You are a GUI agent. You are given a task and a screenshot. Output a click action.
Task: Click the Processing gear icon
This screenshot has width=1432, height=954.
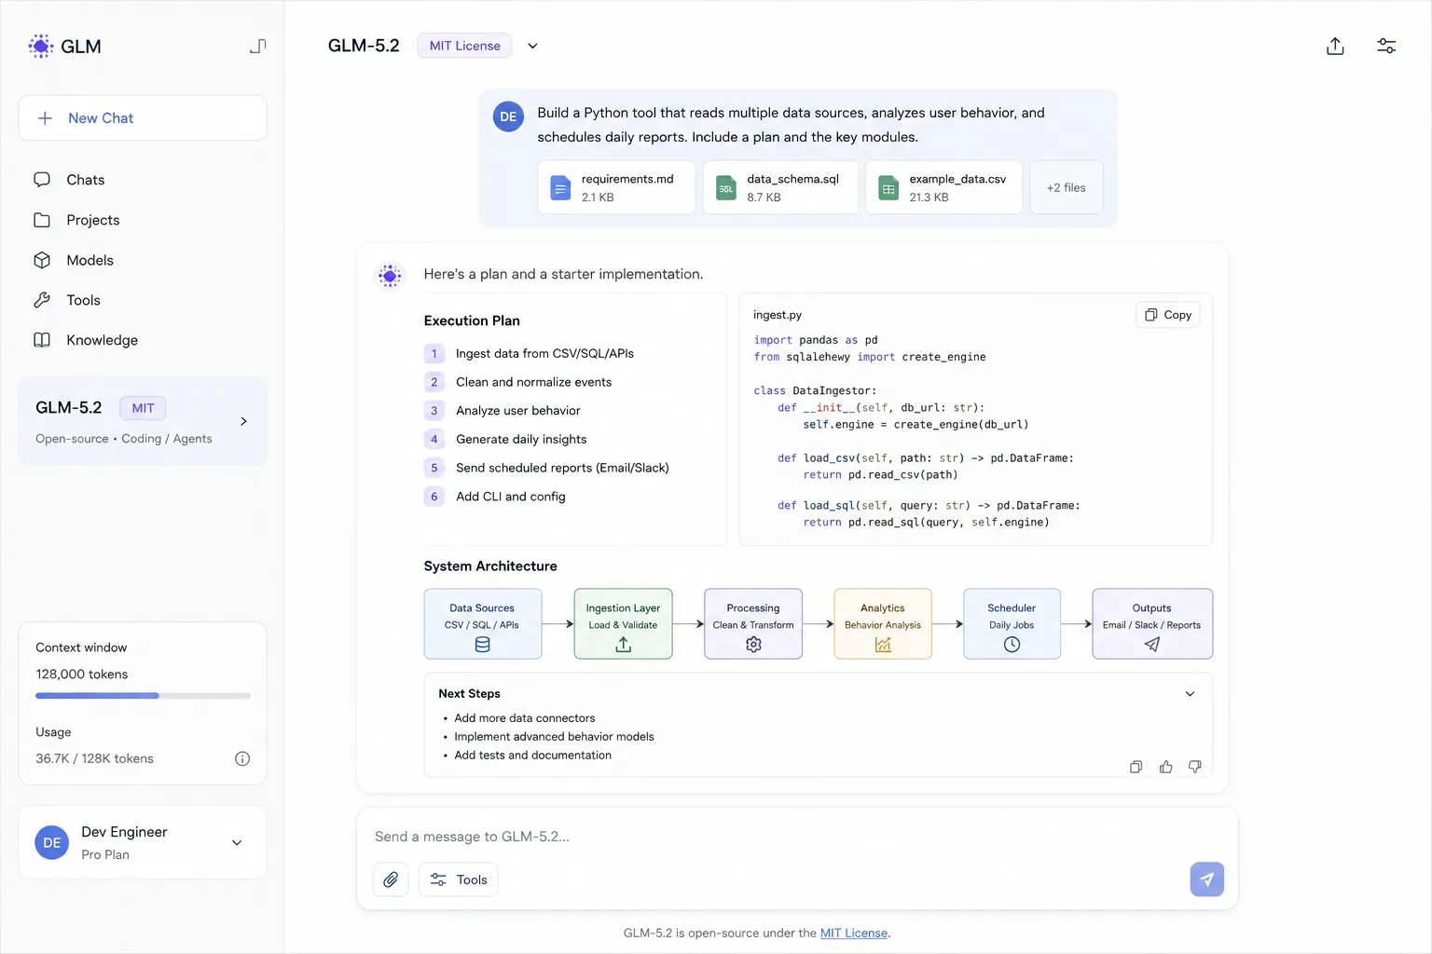[753, 645]
